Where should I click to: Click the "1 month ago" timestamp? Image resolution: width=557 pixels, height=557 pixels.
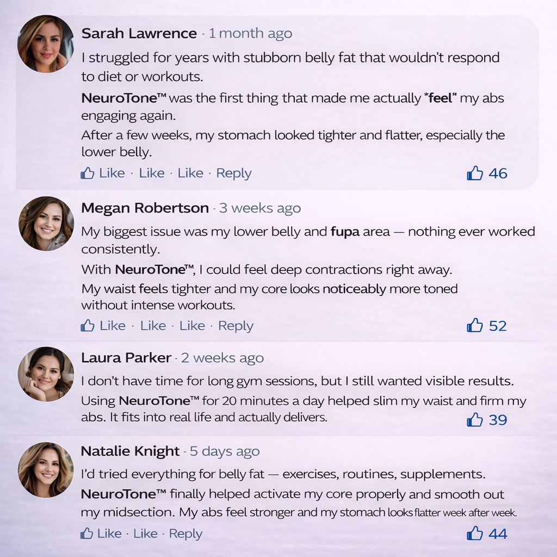pyautogui.click(x=250, y=34)
